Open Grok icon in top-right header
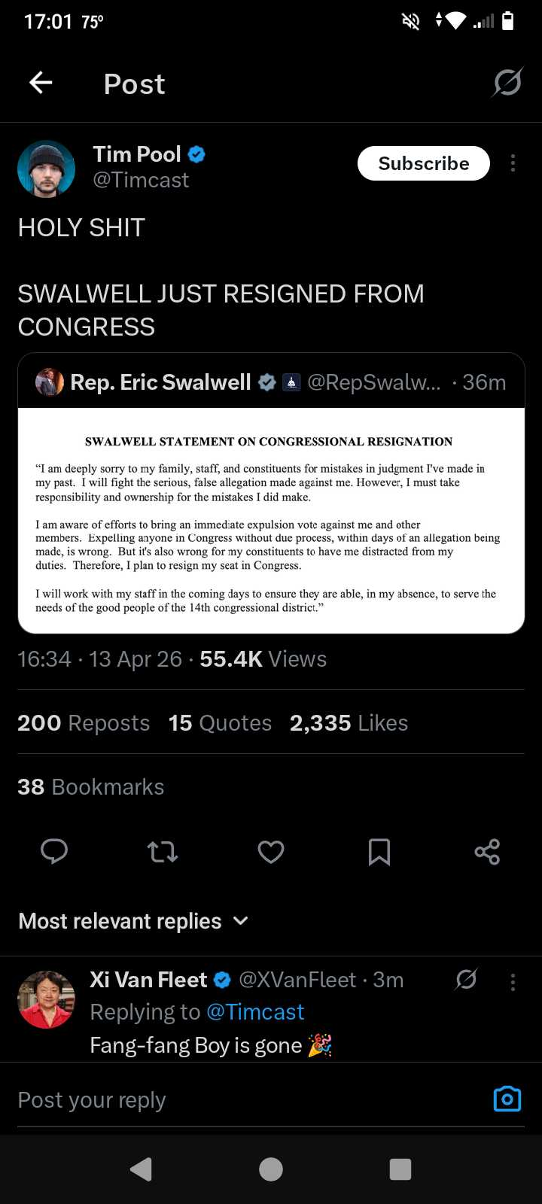 (x=507, y=83)
